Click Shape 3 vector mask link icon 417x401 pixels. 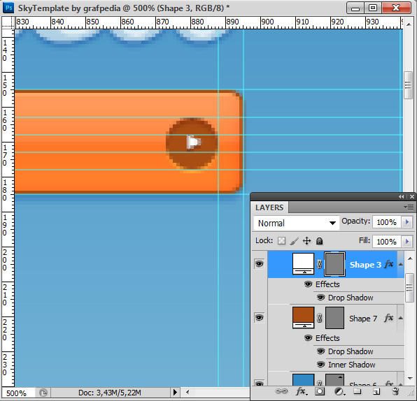320,264
